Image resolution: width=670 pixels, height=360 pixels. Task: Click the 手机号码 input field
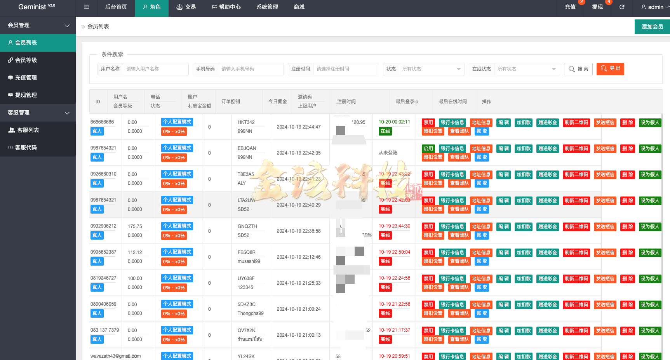click(x=251, y=69)
